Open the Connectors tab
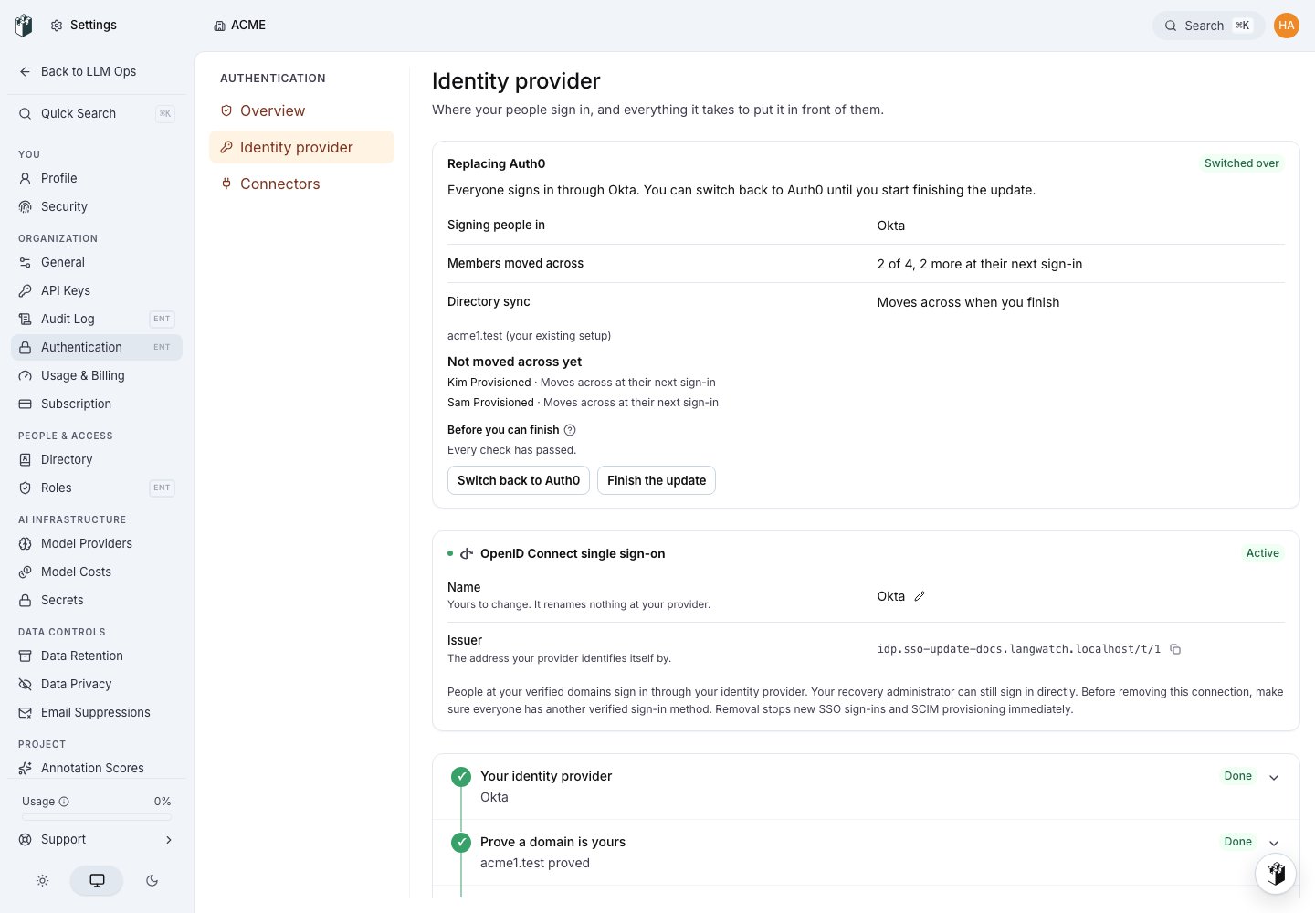Screen dimensions: 1315x913 pyautogui.click(x=301, y=184)
